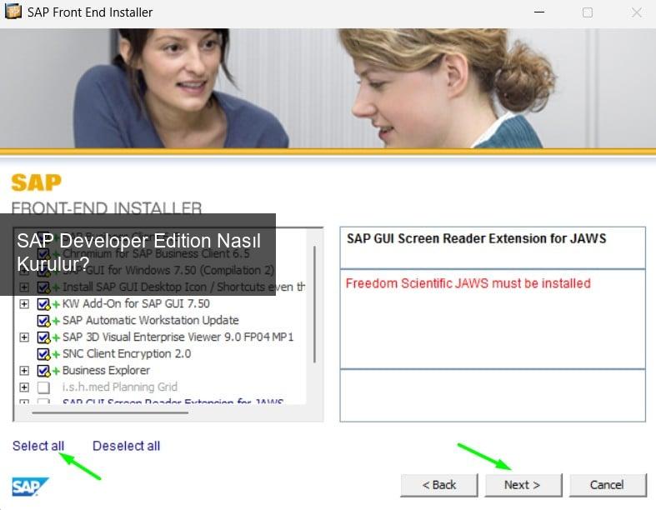Viewport: 656px width, 510px height.
Task: Expand the Business Explorer tree node
Action: pos(24,371)
